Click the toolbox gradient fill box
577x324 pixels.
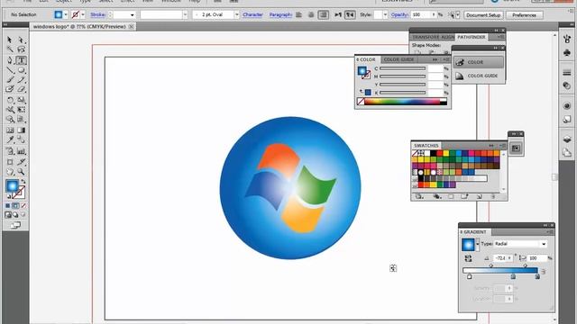pyautogui.click(x=12, y=186)
